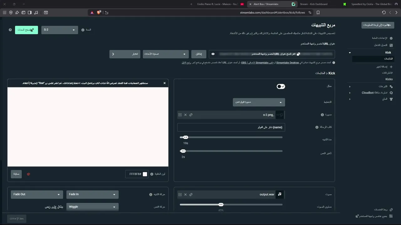Click the link icon in the output.wav row
Screen dimensions: 401x225
pos(191,194)
